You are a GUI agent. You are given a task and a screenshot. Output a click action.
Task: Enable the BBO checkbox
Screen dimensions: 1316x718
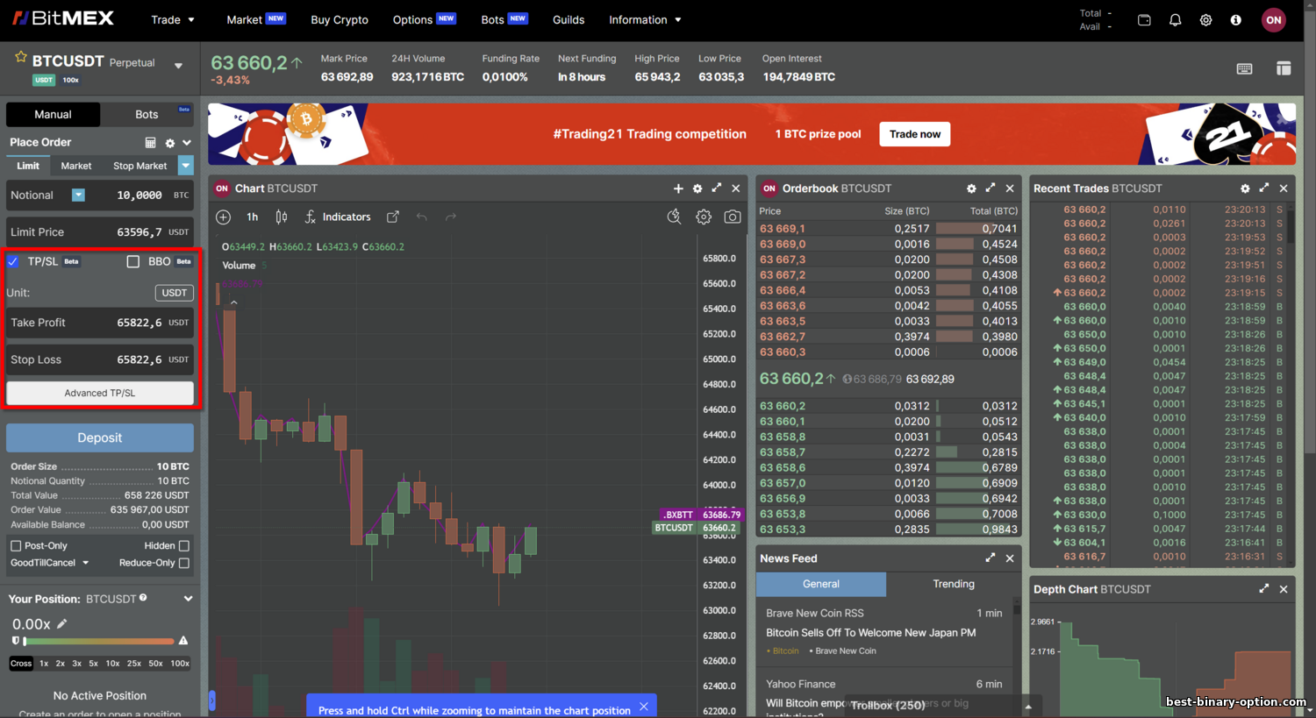[133, 261]
